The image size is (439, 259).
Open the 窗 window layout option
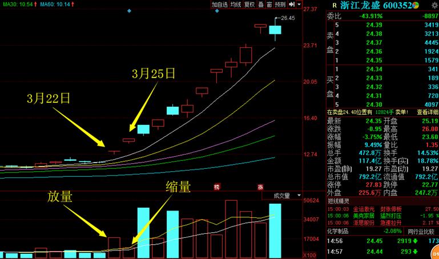point(269,5)
